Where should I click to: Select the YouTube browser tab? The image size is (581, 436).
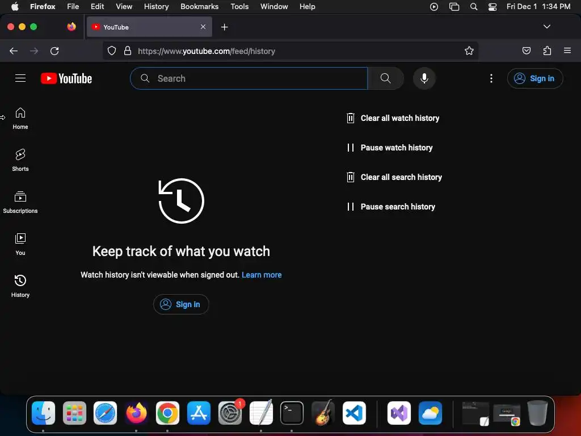tap(149, 27)
